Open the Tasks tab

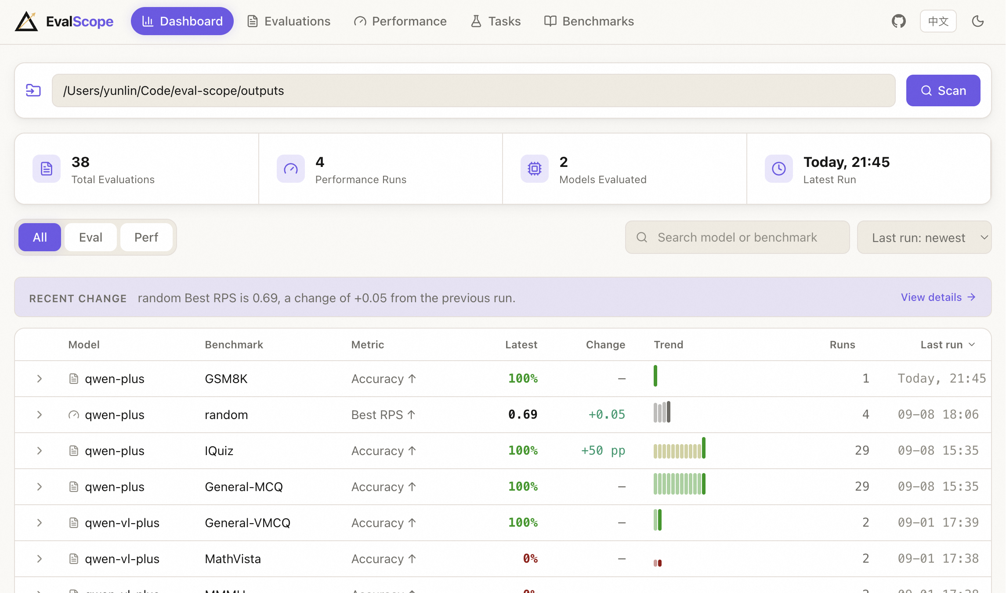[496, 21]
